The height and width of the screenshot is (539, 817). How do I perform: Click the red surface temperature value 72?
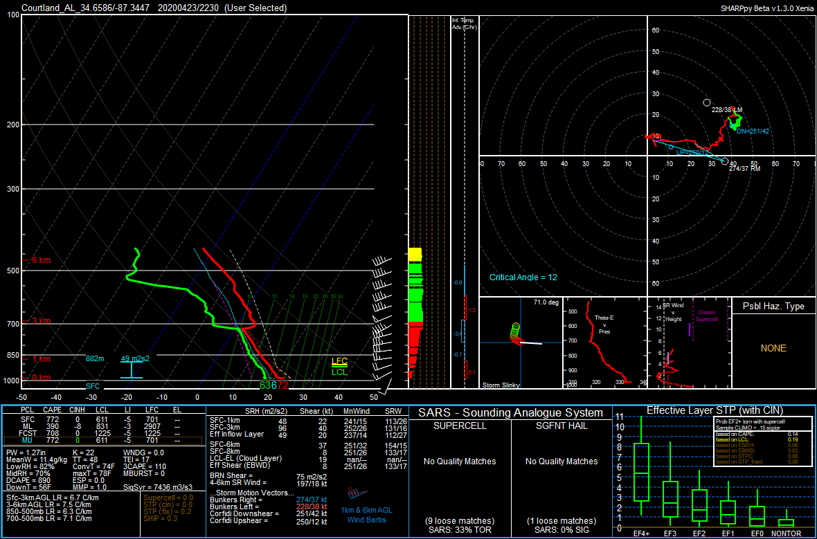[x=282, y=385]
